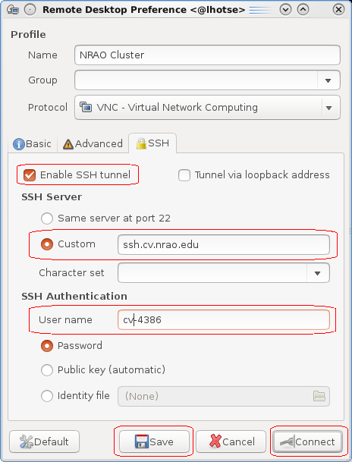Expand the Character set dropdown

pyautogui.click(x=318, y=273)
